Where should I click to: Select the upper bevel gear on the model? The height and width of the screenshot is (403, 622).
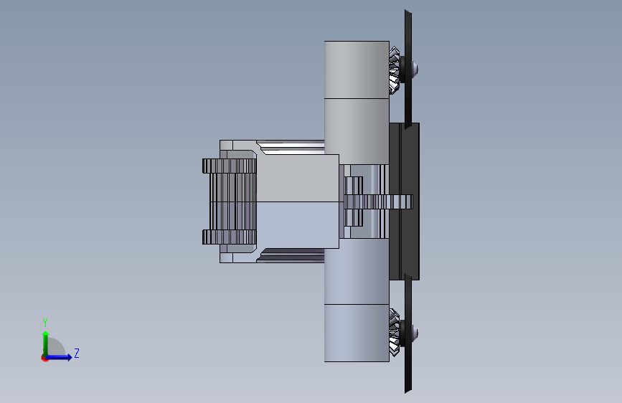click(395, 70)
